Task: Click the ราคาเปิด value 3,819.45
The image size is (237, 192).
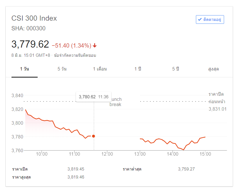Action: click(x=76, y=169)
